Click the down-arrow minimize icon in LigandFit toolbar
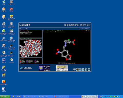 click(x=89, y=70)
